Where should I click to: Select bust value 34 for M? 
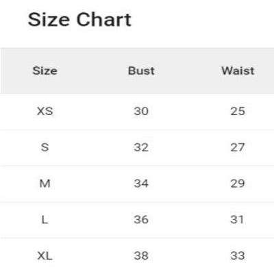tap(141, 184)
